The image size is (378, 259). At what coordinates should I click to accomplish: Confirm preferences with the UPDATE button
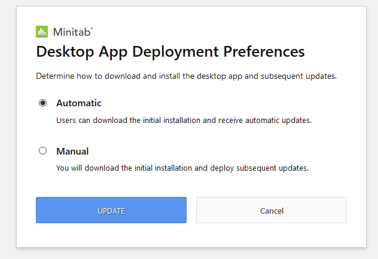(x=111, y=210)
